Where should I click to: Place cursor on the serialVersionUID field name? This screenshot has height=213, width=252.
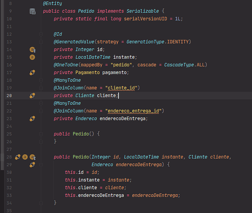146,19
